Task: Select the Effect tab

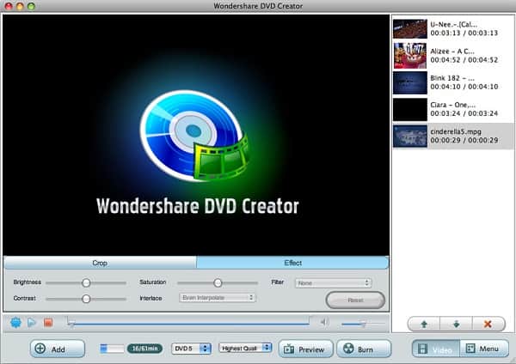Action: (292, 263)
